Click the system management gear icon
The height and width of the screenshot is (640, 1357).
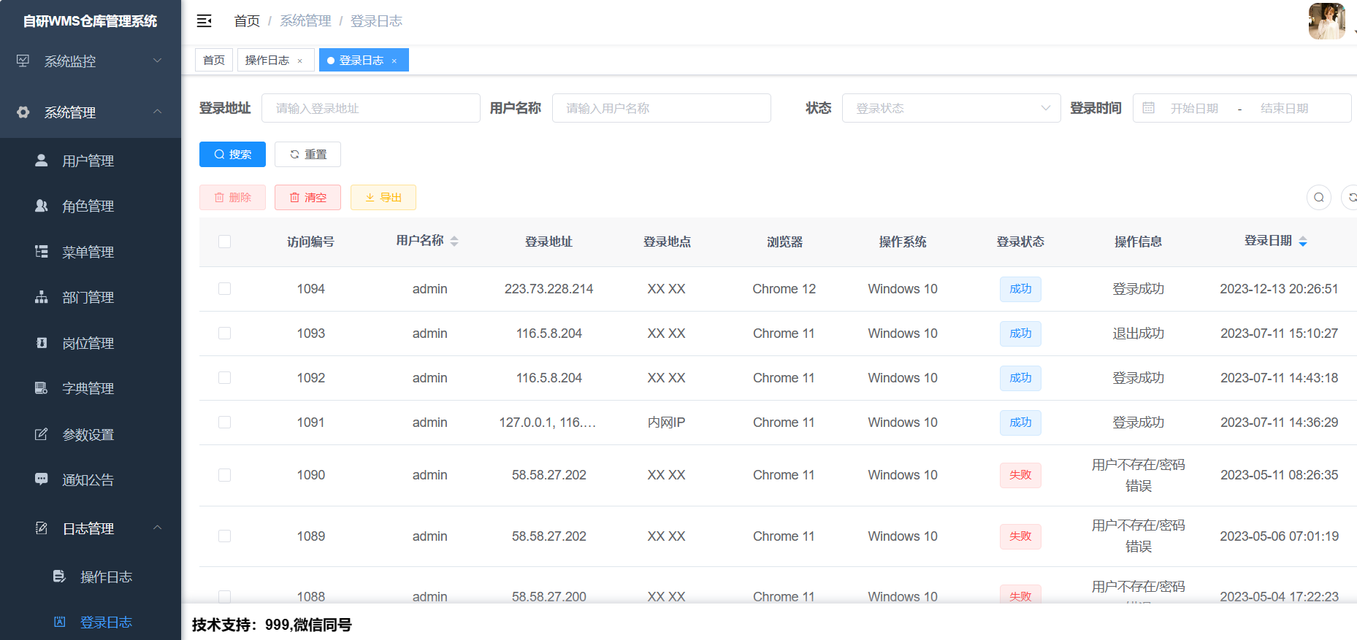(23, 112)
